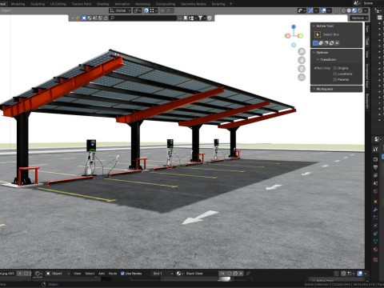Viewport: 384px width, 288px height.
Task: Open the Tool sidebar tab
Action: click(x=367, y=41)
